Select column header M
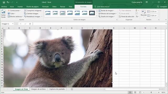168x94 pixels. click(135, 28)
